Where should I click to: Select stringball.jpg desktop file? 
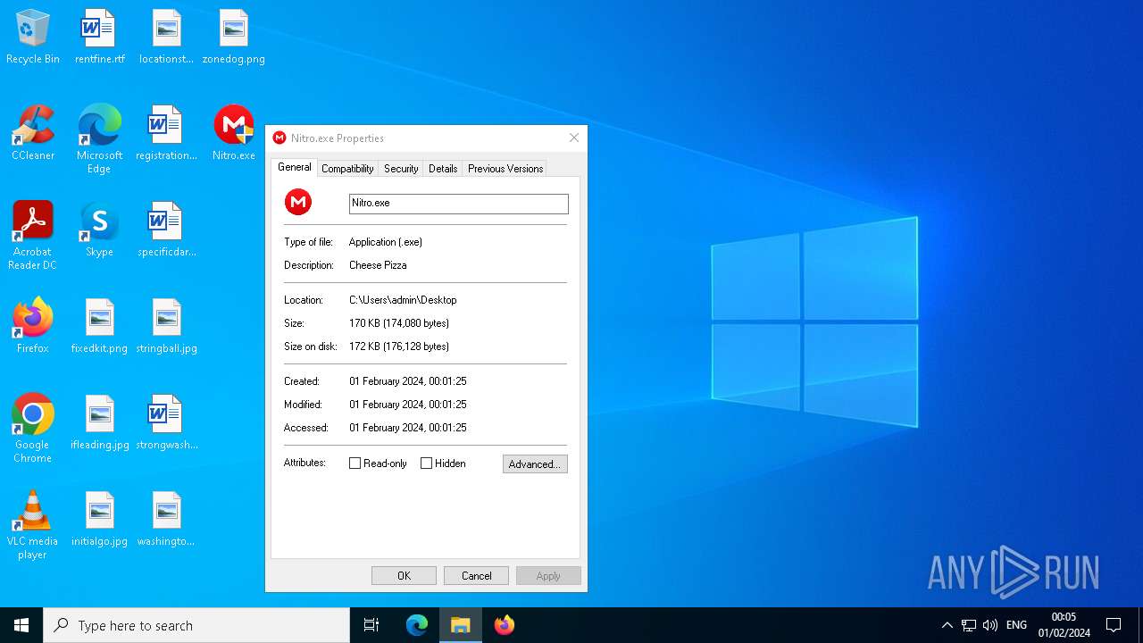pos(166,326)
